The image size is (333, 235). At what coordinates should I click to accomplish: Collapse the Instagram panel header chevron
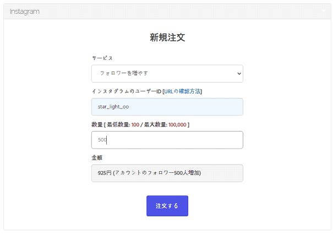[x=324, y=10]
